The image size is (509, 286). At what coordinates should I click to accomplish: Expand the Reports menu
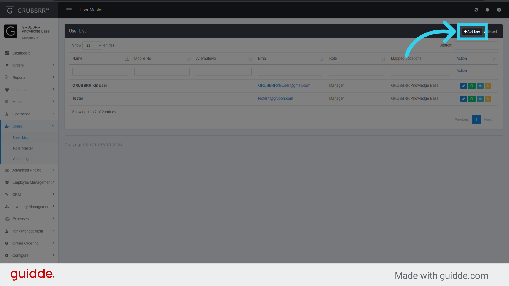[x=29, y=78]
